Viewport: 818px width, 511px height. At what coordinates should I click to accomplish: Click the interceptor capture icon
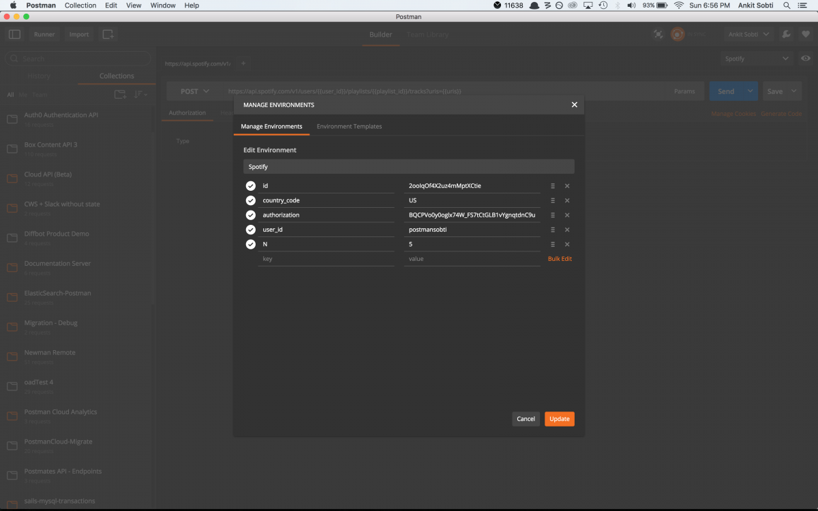click(658, 34)
